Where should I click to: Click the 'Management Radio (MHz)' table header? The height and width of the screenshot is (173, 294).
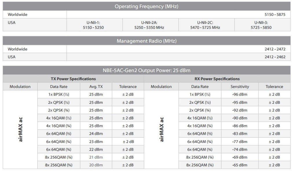[x=147, y=41]
